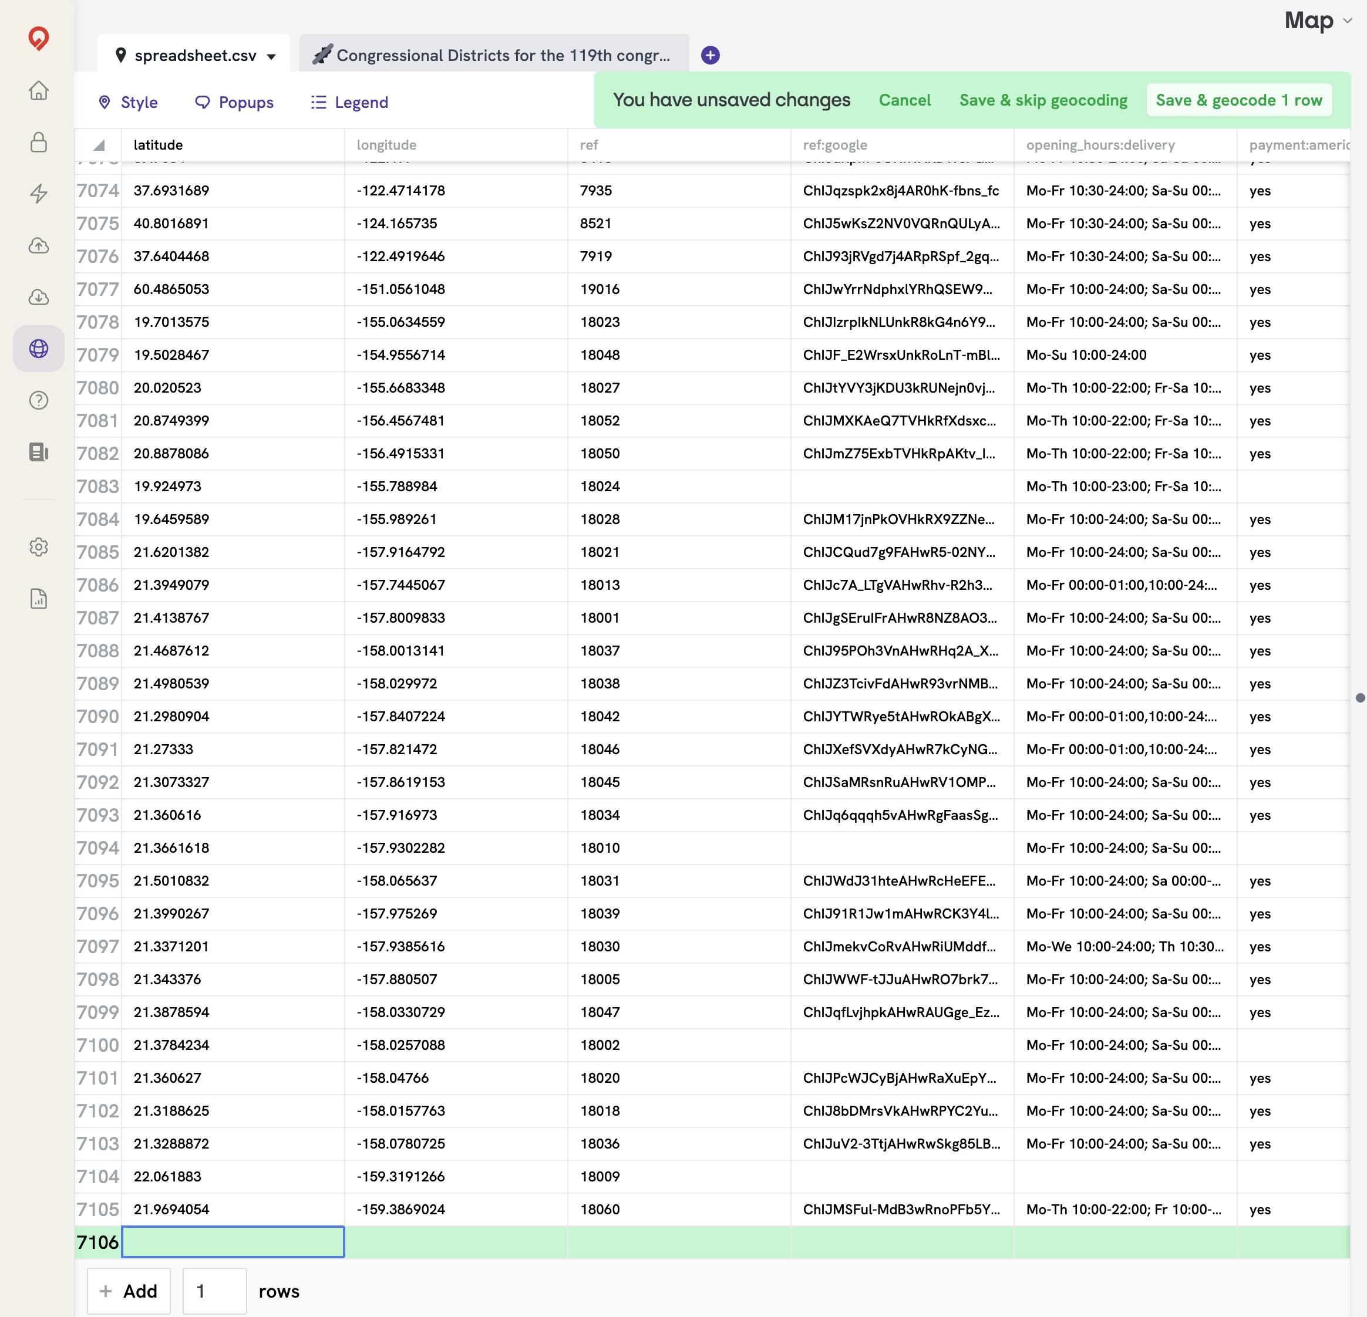Select the globe icon in sidebar
This screenshot has height=1317, width=1367.
coord(38,348)
